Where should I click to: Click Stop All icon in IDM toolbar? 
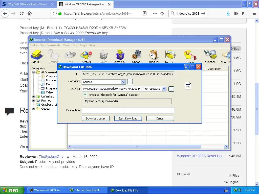point(87,56)
